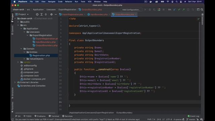Click the Run configuration play icon
The height and width of the screenshot is (121, 215).
click(145, 10)
